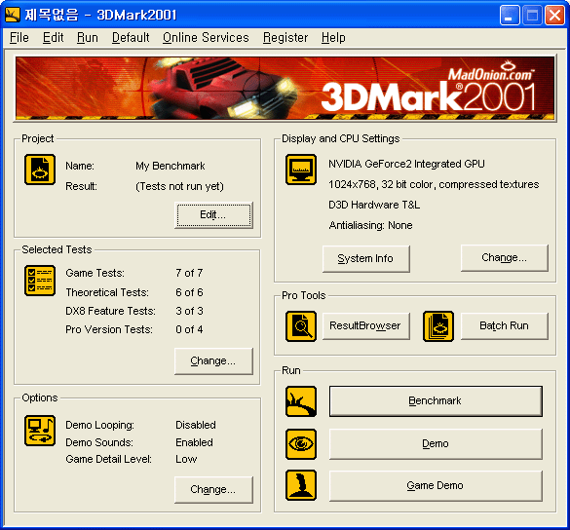This screenshot has width=570, height=530.
Task: Open the Register menu
Action: pos(285,37)
